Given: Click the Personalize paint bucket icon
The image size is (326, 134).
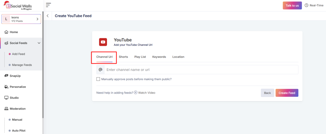Looking at the screenshot, I should click(6, 87).
